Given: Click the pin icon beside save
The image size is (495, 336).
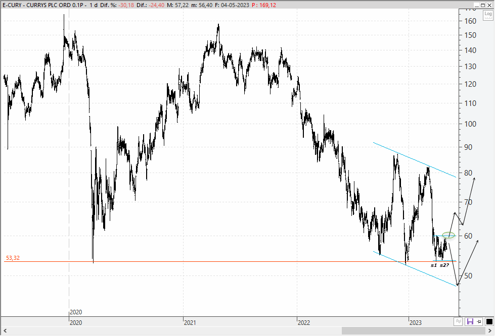Looking at the screenshot, I should (479, 321).
